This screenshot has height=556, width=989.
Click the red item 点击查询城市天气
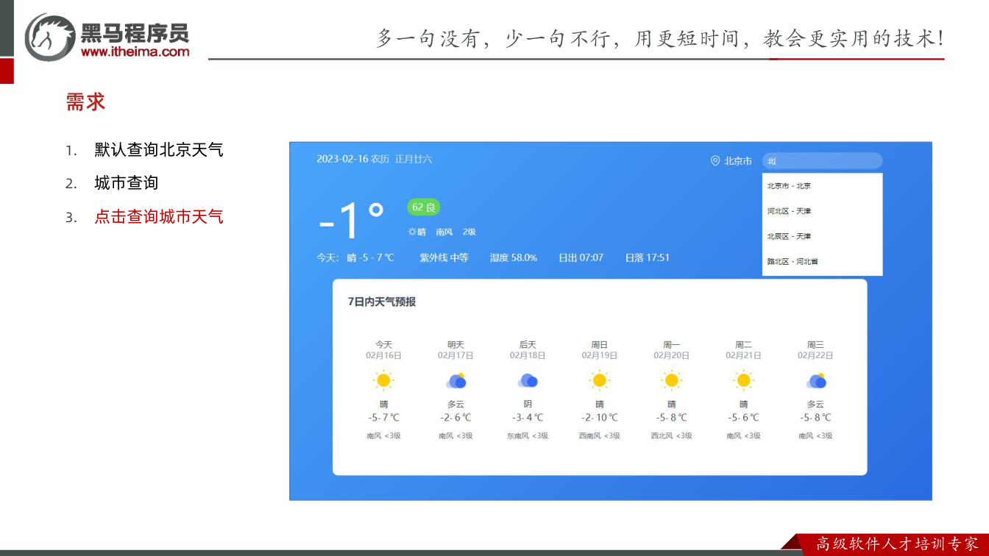(159, 217)
